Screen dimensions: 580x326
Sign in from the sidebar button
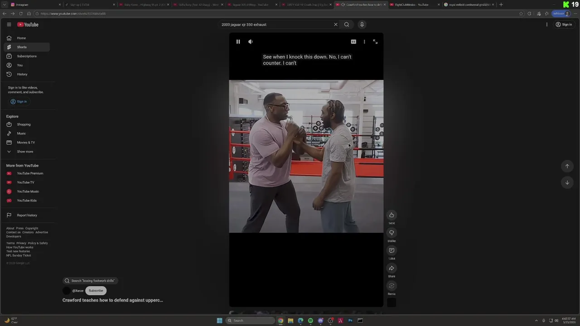pyautogui.click(x=19, y=101)
